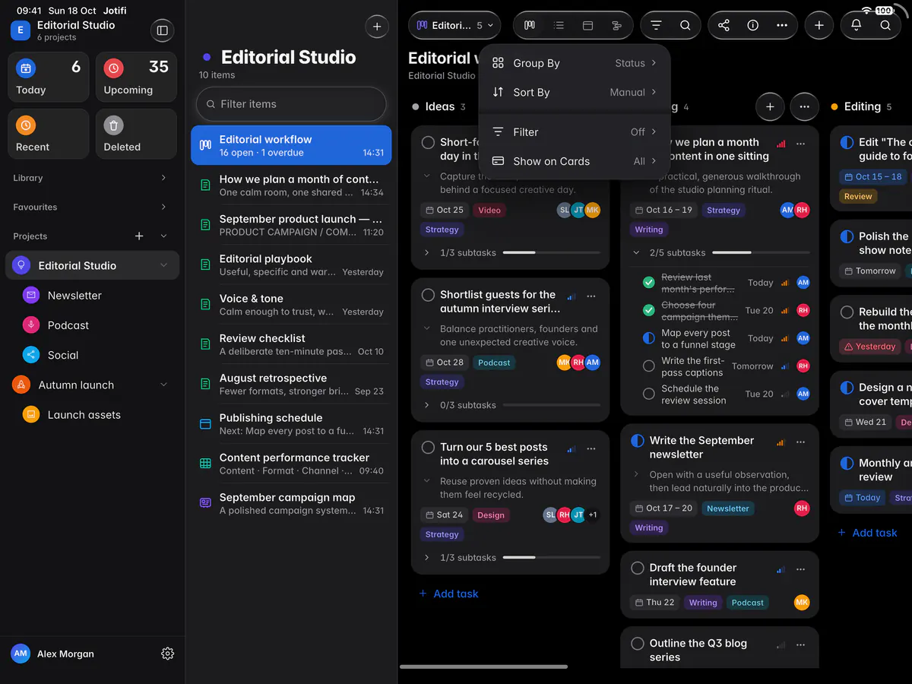Open the Sort By menu option
The height and width of the screenshot is (684, 912).
[575, 92]
